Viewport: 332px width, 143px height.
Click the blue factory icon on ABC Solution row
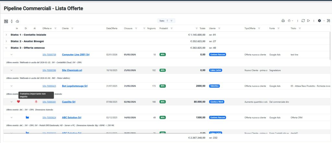coord(28,117)
